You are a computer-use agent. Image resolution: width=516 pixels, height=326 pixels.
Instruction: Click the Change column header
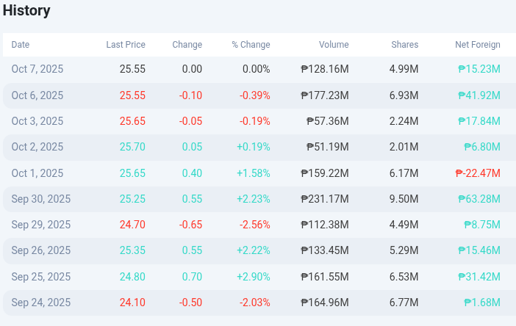pyautogui.click(x=187, y=45)
